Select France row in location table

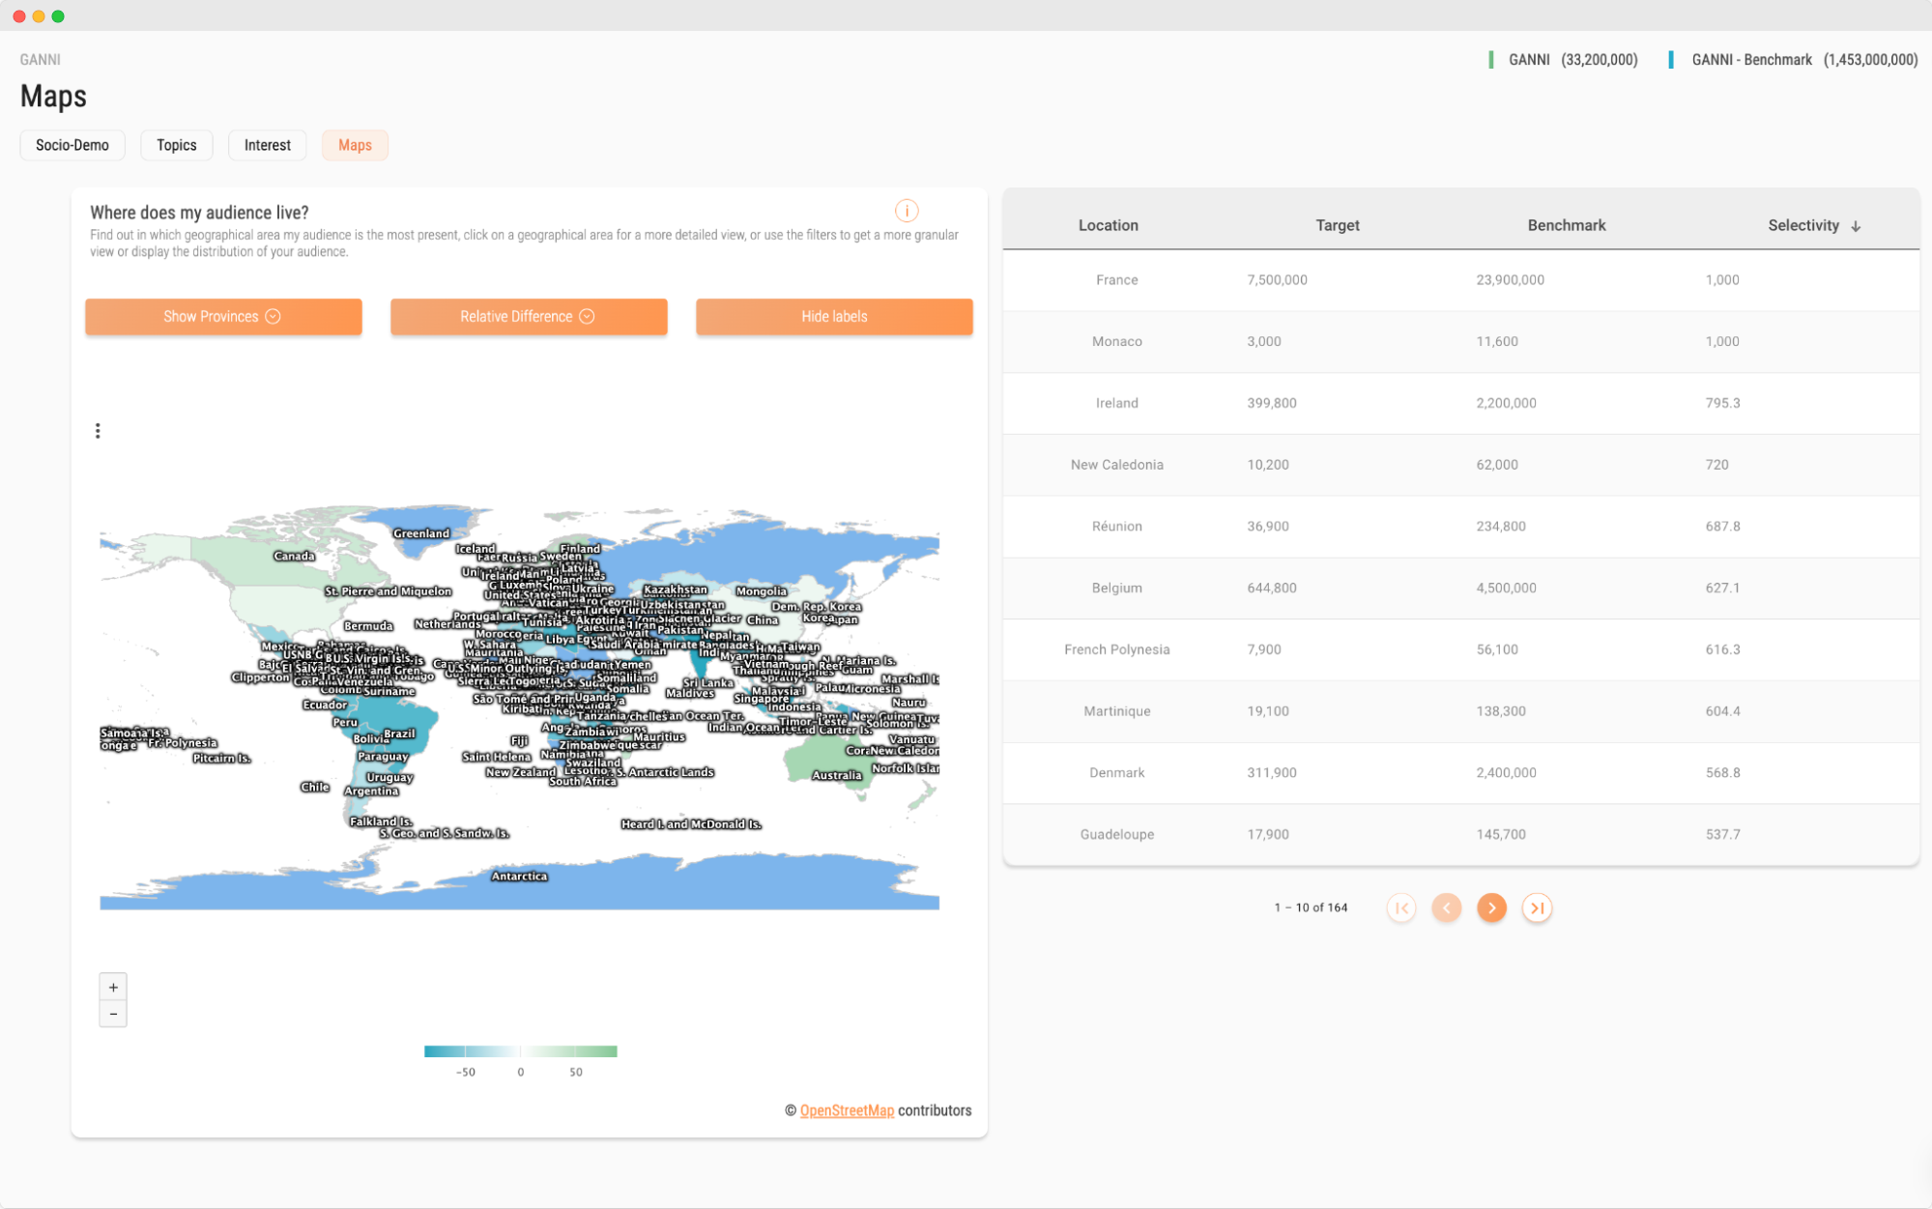click(x=1461, y=280)
